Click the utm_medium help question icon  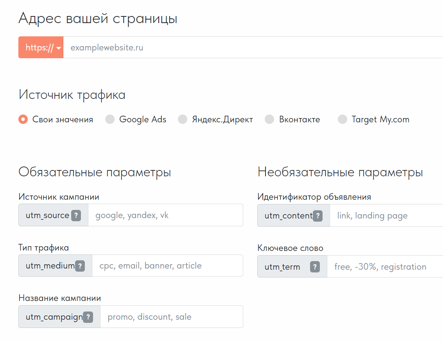coord(80,266)
